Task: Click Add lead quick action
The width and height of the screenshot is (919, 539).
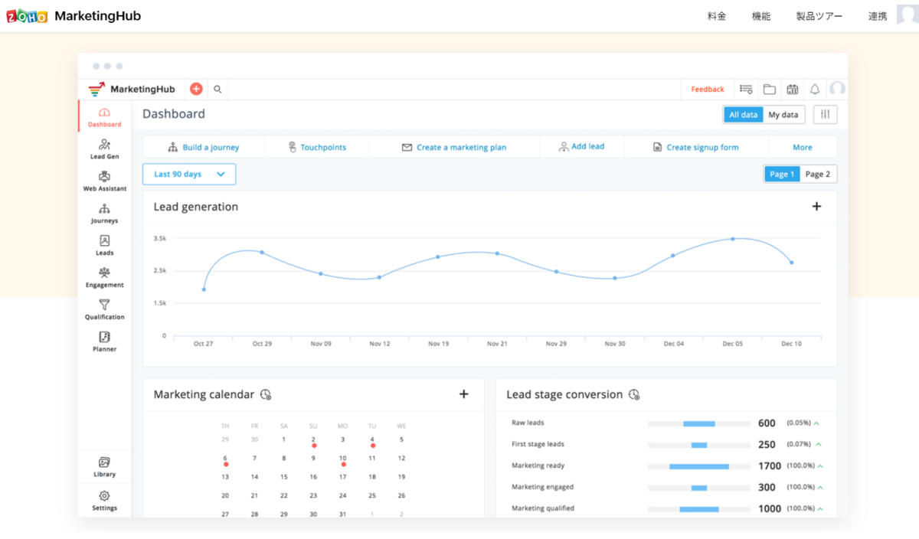Action: click(x=581, y=146)
